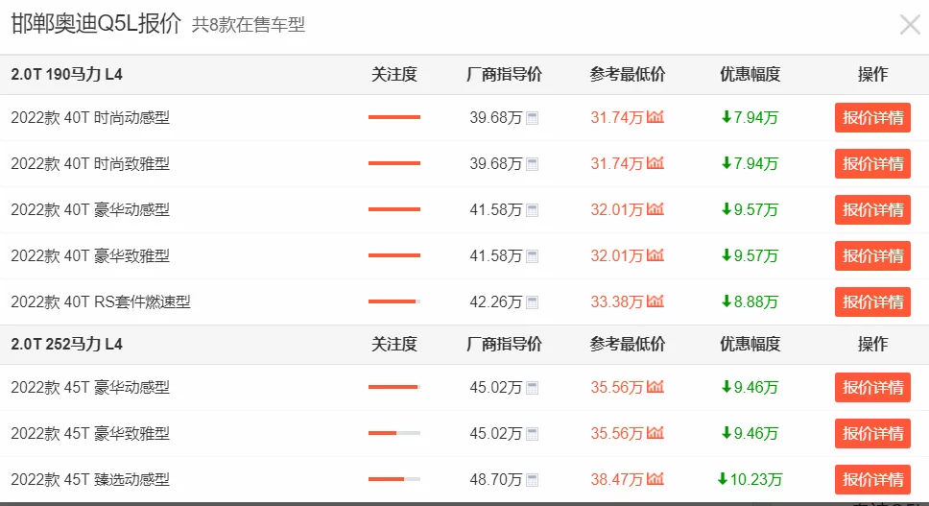Click attention bar for 45T 臻选动感型
Image resolution: width=929 pixels, height=506 pixels.
point(394,479)
